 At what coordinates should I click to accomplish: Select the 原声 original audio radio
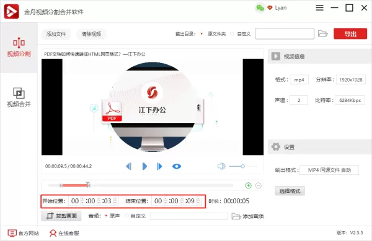pos(106,216)
